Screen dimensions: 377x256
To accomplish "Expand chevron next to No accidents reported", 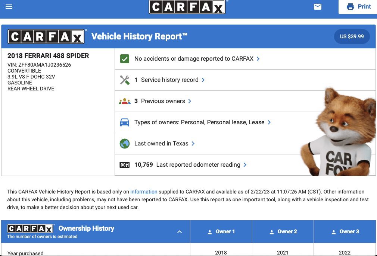I will click(x=258, y=59).
